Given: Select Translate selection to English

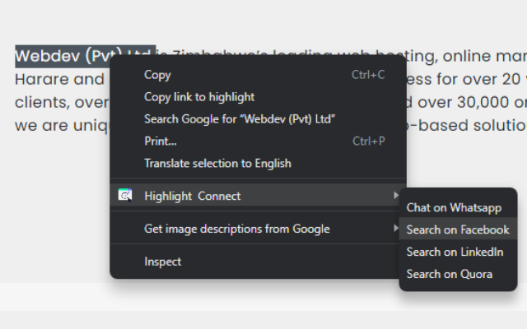Looking at the screenshot, I should pyautogui.click(x=258, y=164).
